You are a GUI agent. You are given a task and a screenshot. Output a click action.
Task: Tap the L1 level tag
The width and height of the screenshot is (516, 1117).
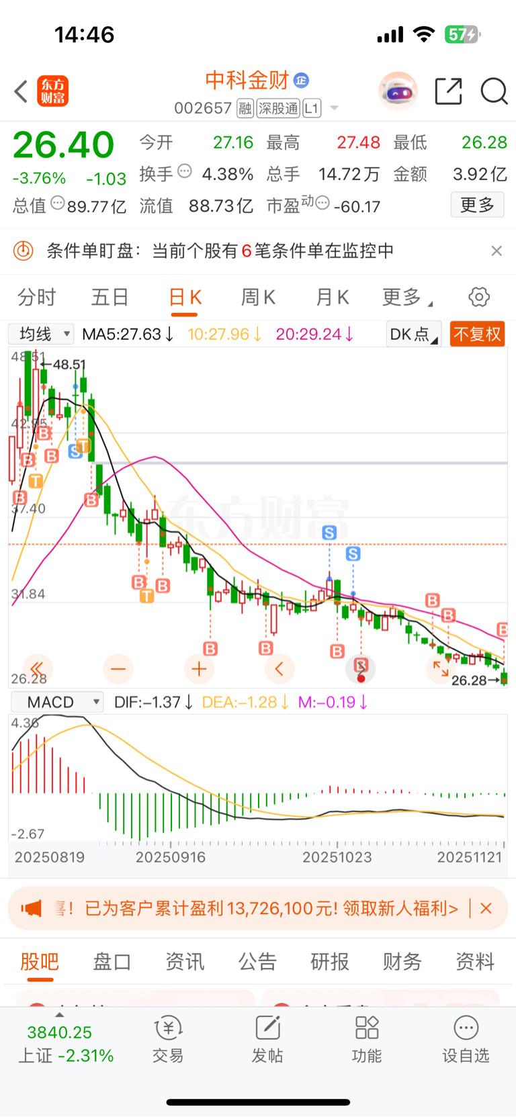[312, 108]
